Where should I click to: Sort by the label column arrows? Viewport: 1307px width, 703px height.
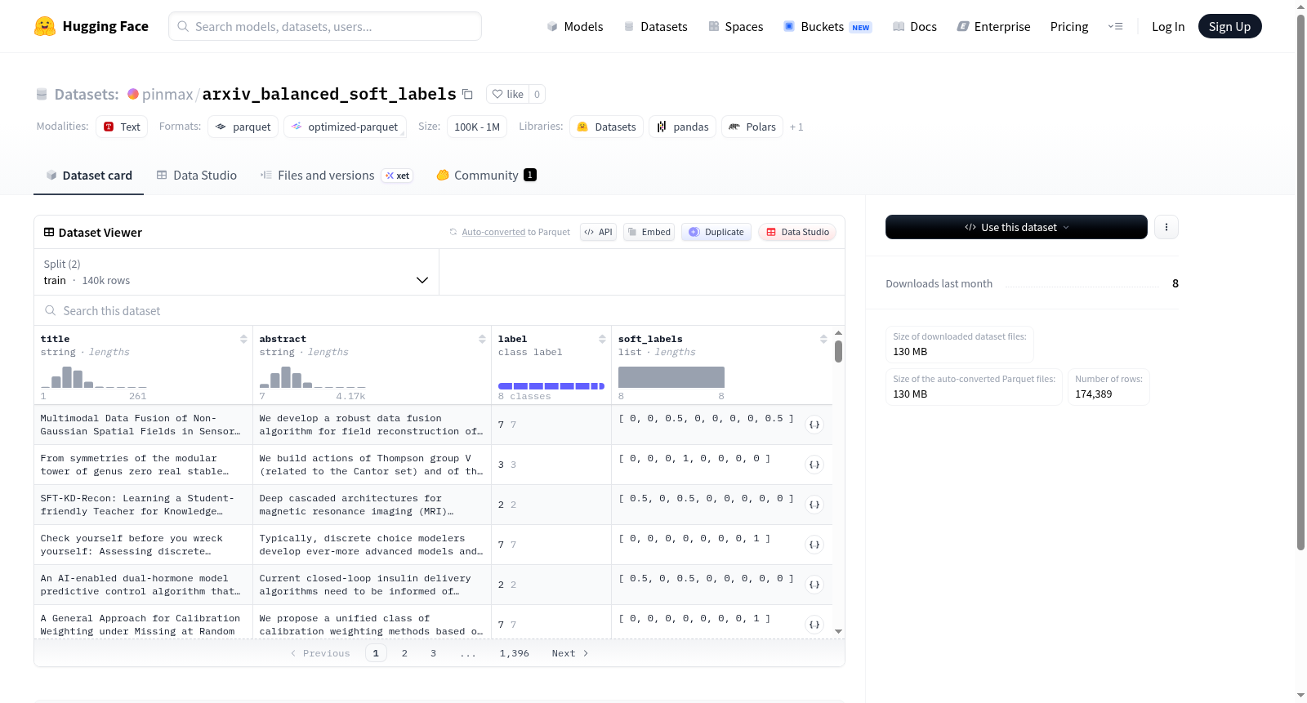602,339
